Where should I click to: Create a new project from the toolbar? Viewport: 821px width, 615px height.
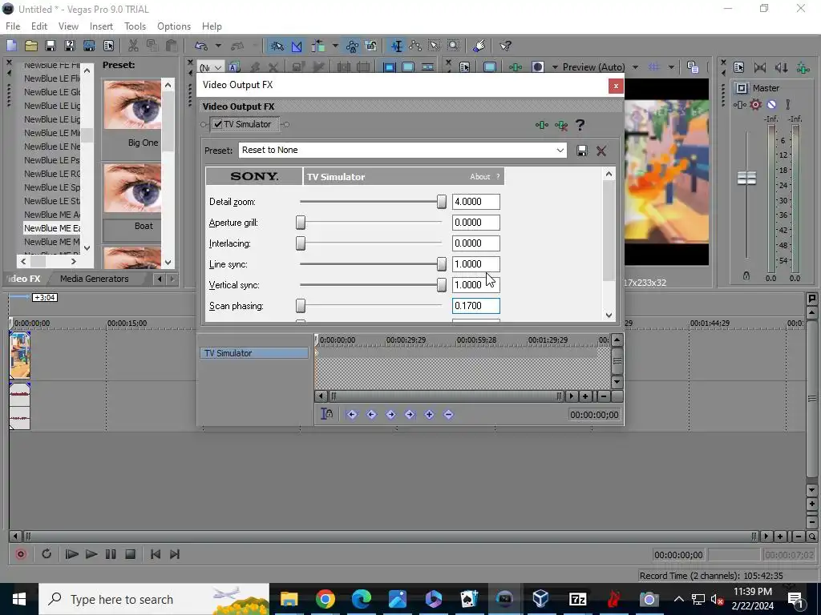point(11,46)
